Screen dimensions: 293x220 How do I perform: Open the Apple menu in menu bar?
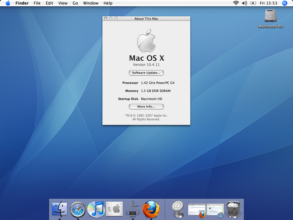pyautogui.click(x=8, y=3)
